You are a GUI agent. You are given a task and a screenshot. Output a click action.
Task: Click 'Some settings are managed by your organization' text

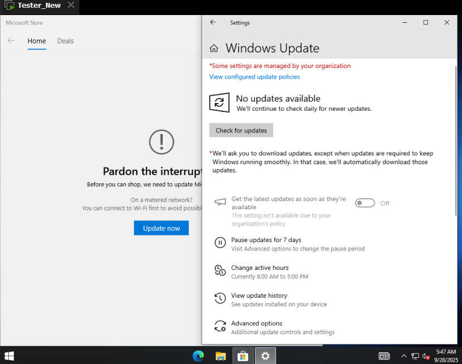coord(280,66)
